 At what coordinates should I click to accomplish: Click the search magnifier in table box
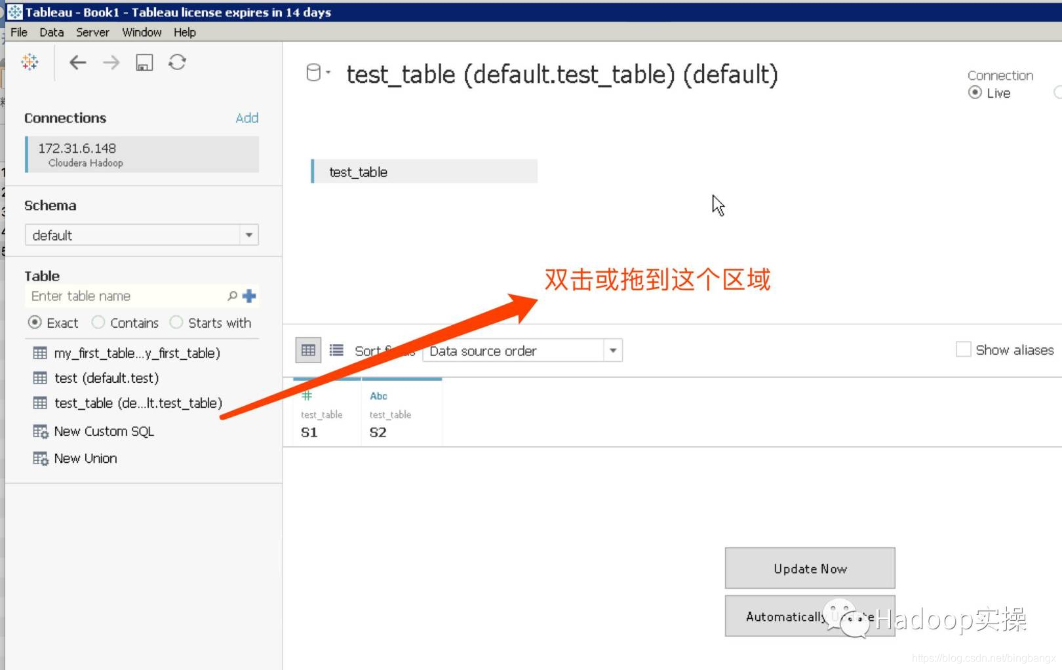pyautogui.click(x=232, y=296)
